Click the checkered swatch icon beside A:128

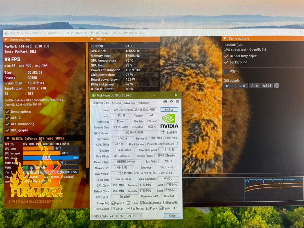tap(277, 86)
